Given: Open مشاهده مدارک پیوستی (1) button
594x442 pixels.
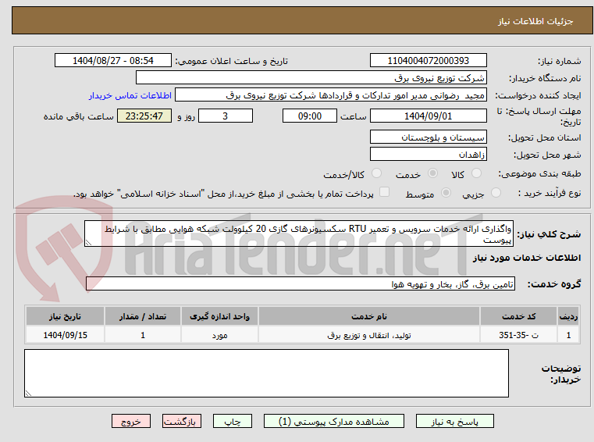Looking at the screenshot, I should click(x=334, y=421).
